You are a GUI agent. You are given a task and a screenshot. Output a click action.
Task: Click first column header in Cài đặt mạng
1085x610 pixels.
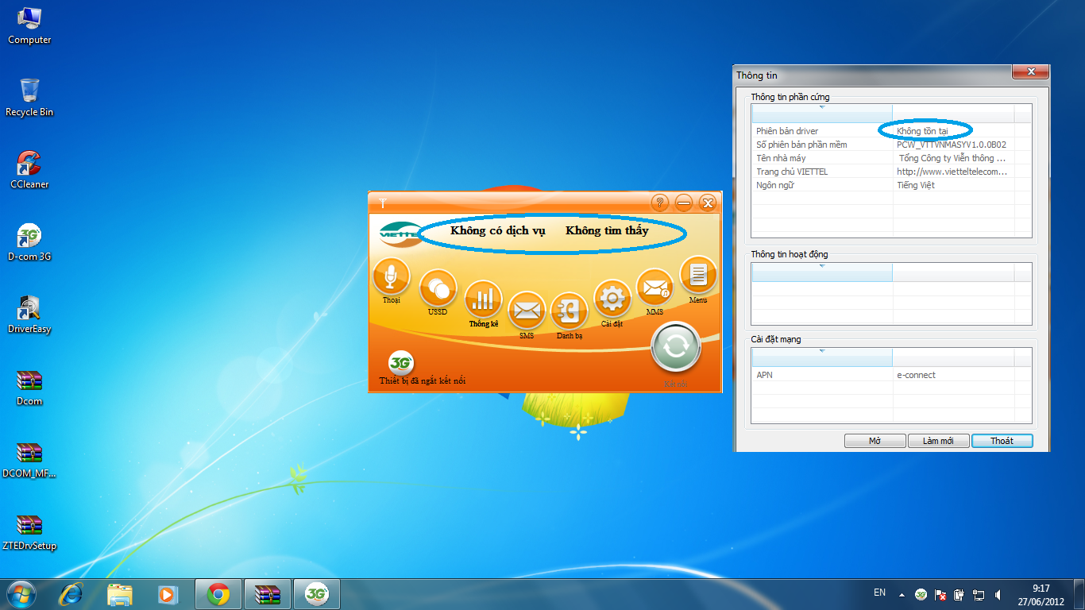[822, 357]
